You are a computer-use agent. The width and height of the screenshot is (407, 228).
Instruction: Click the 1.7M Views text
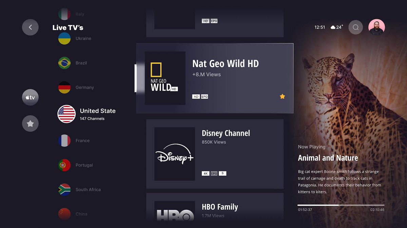coord(213,216)
